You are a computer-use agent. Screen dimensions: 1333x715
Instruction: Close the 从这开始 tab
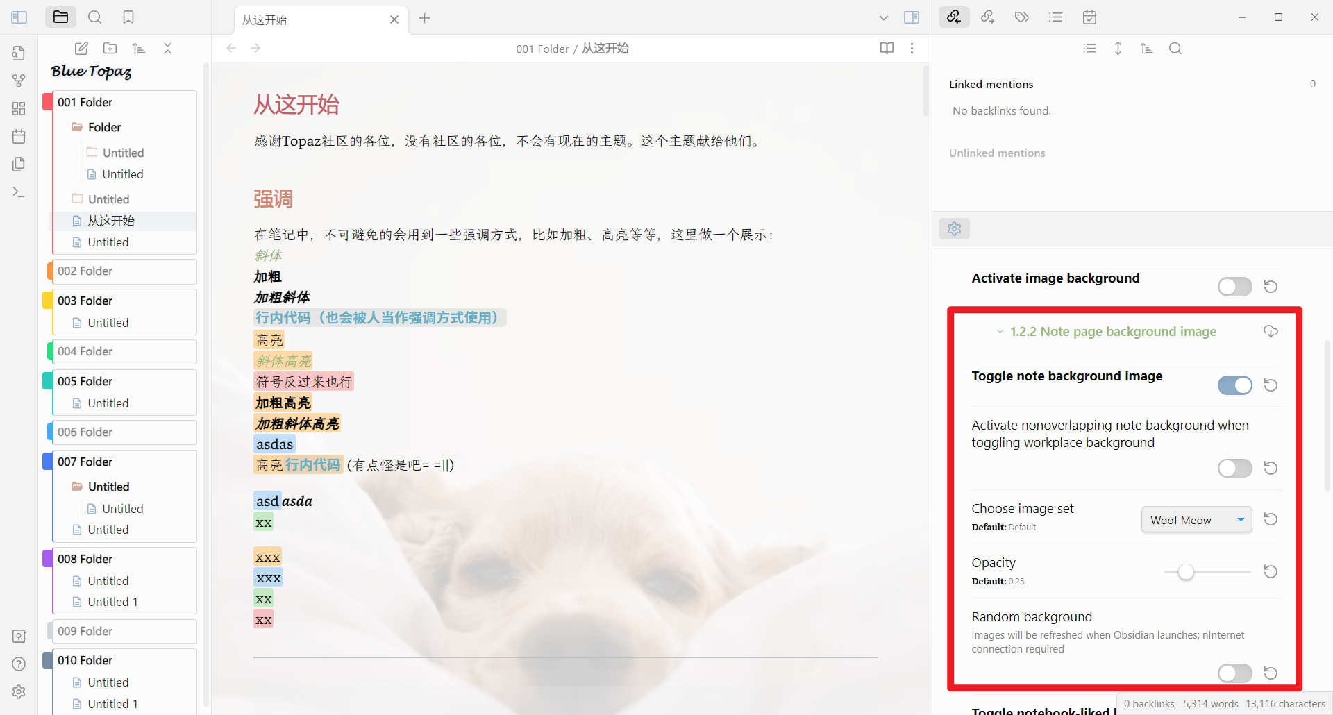click(394, 19)
